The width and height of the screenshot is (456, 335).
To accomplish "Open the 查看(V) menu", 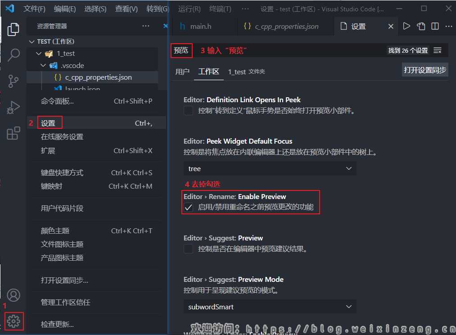I will (x=126, y=9).
